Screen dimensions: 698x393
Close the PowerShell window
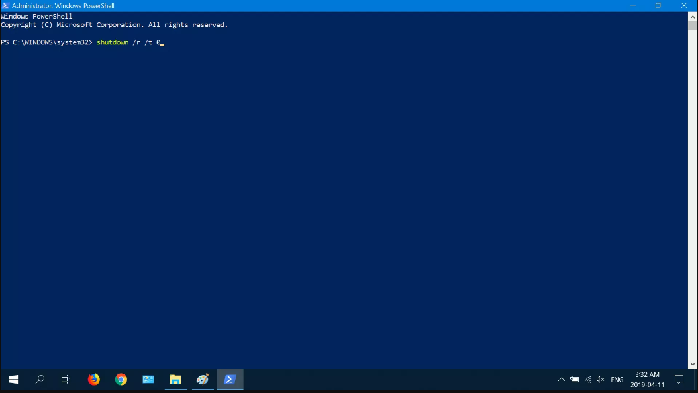coord(683,5)
